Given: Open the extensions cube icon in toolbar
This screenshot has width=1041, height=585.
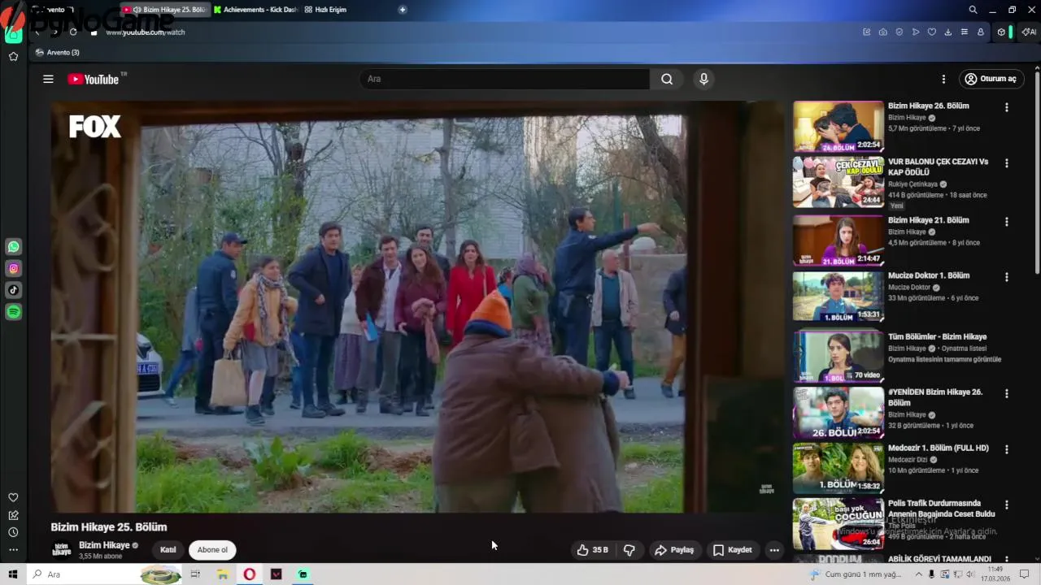Looking at the screenshot, I should (1001, 32).
